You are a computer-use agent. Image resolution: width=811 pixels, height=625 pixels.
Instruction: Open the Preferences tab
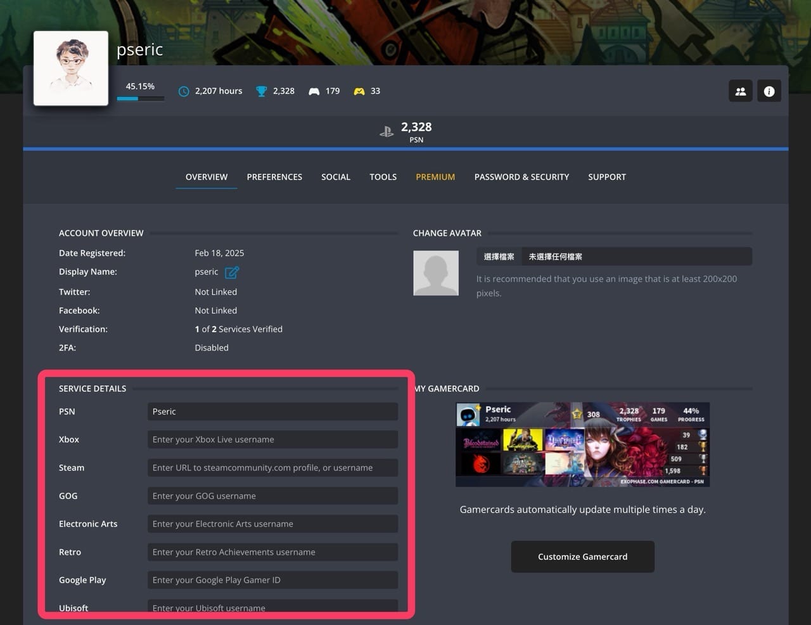point(274,177)
